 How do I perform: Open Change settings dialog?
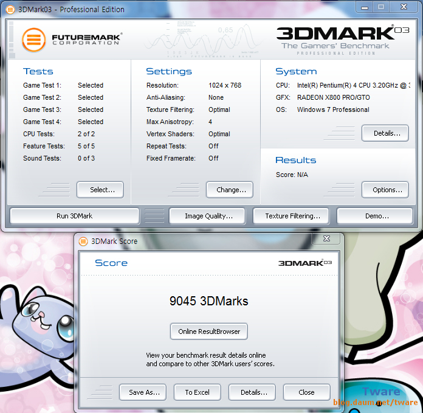pyautogui.click(x=230, y=190)
